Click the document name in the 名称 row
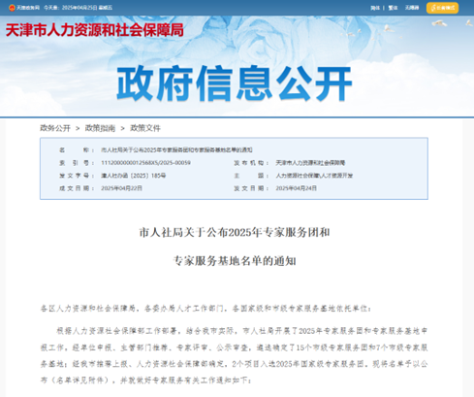 point(176,149)
